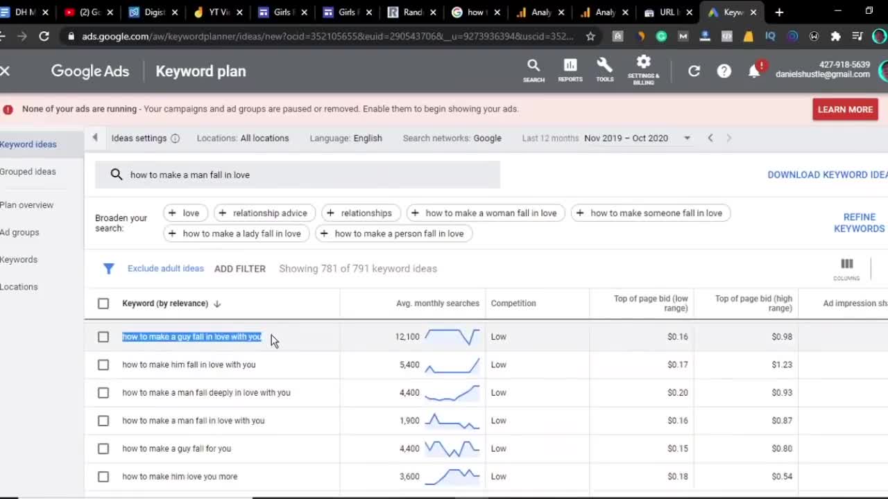Bookmark this page with the star icon
This screenshot has width=888, height=499.
point(590,36)
